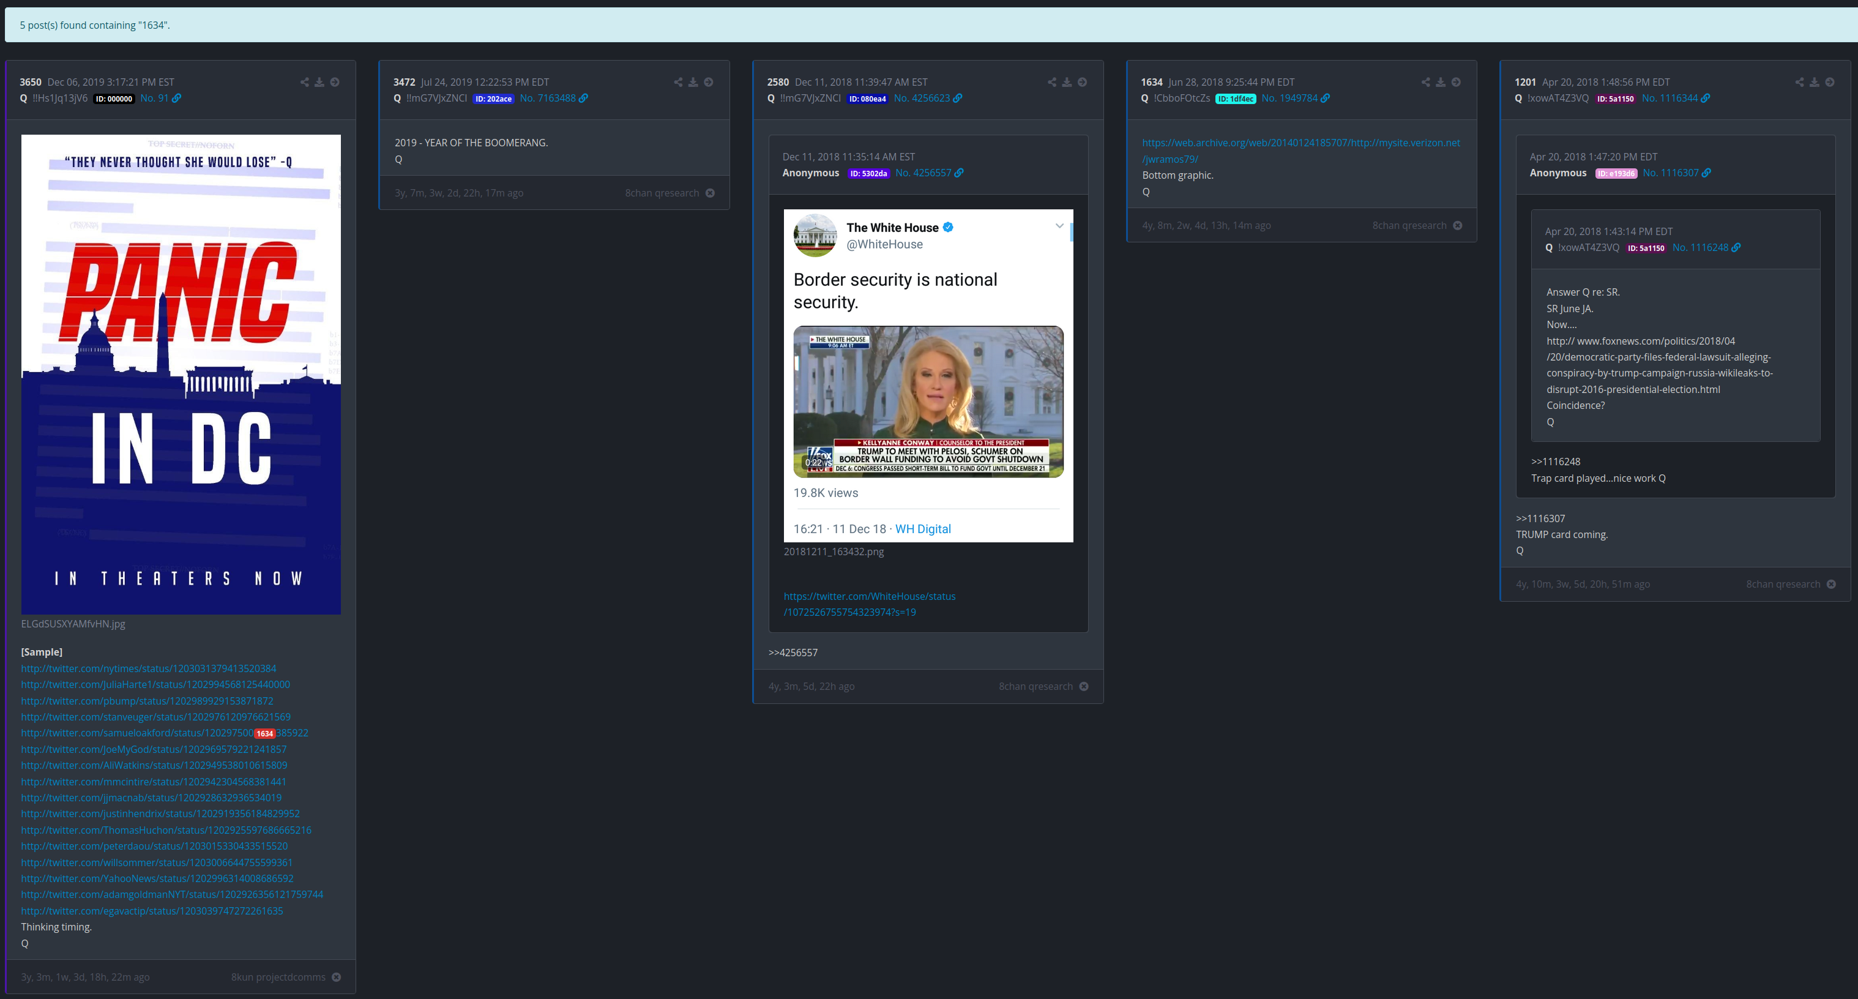
Task: Click link icon beside No. 4256623
Action: click(958, 98)
